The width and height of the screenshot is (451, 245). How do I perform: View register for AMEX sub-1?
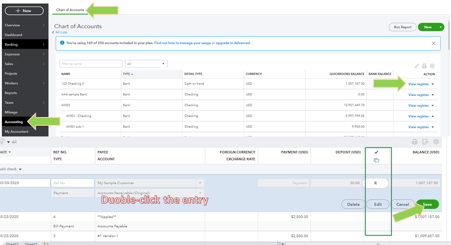coord(418,127)
